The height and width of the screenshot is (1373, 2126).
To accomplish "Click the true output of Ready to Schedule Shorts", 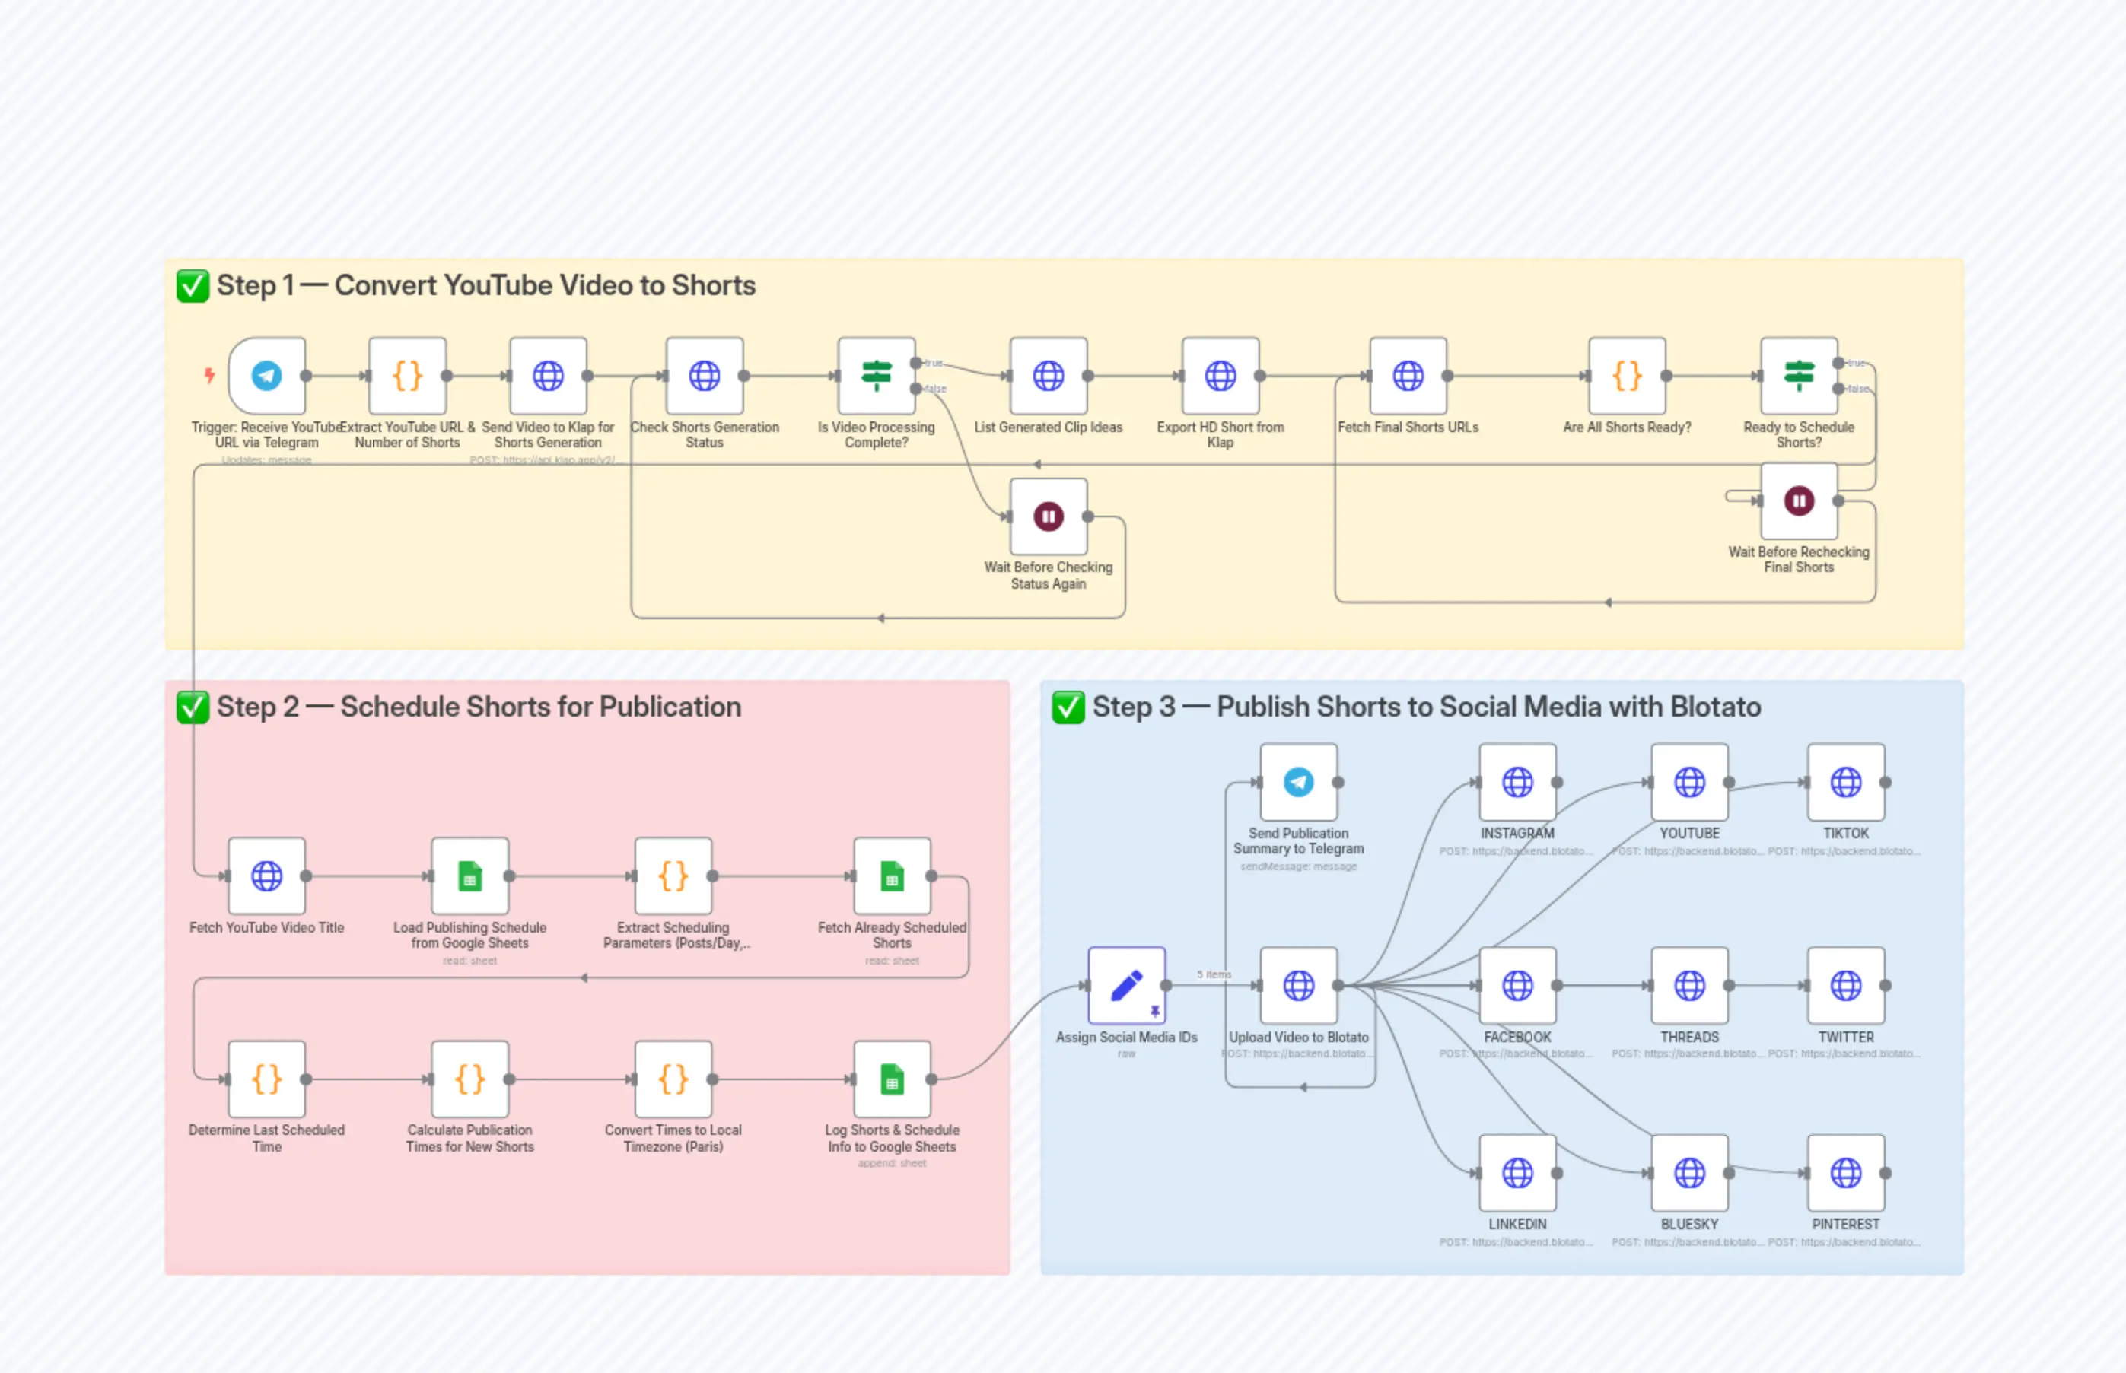I will [1838, 363].
